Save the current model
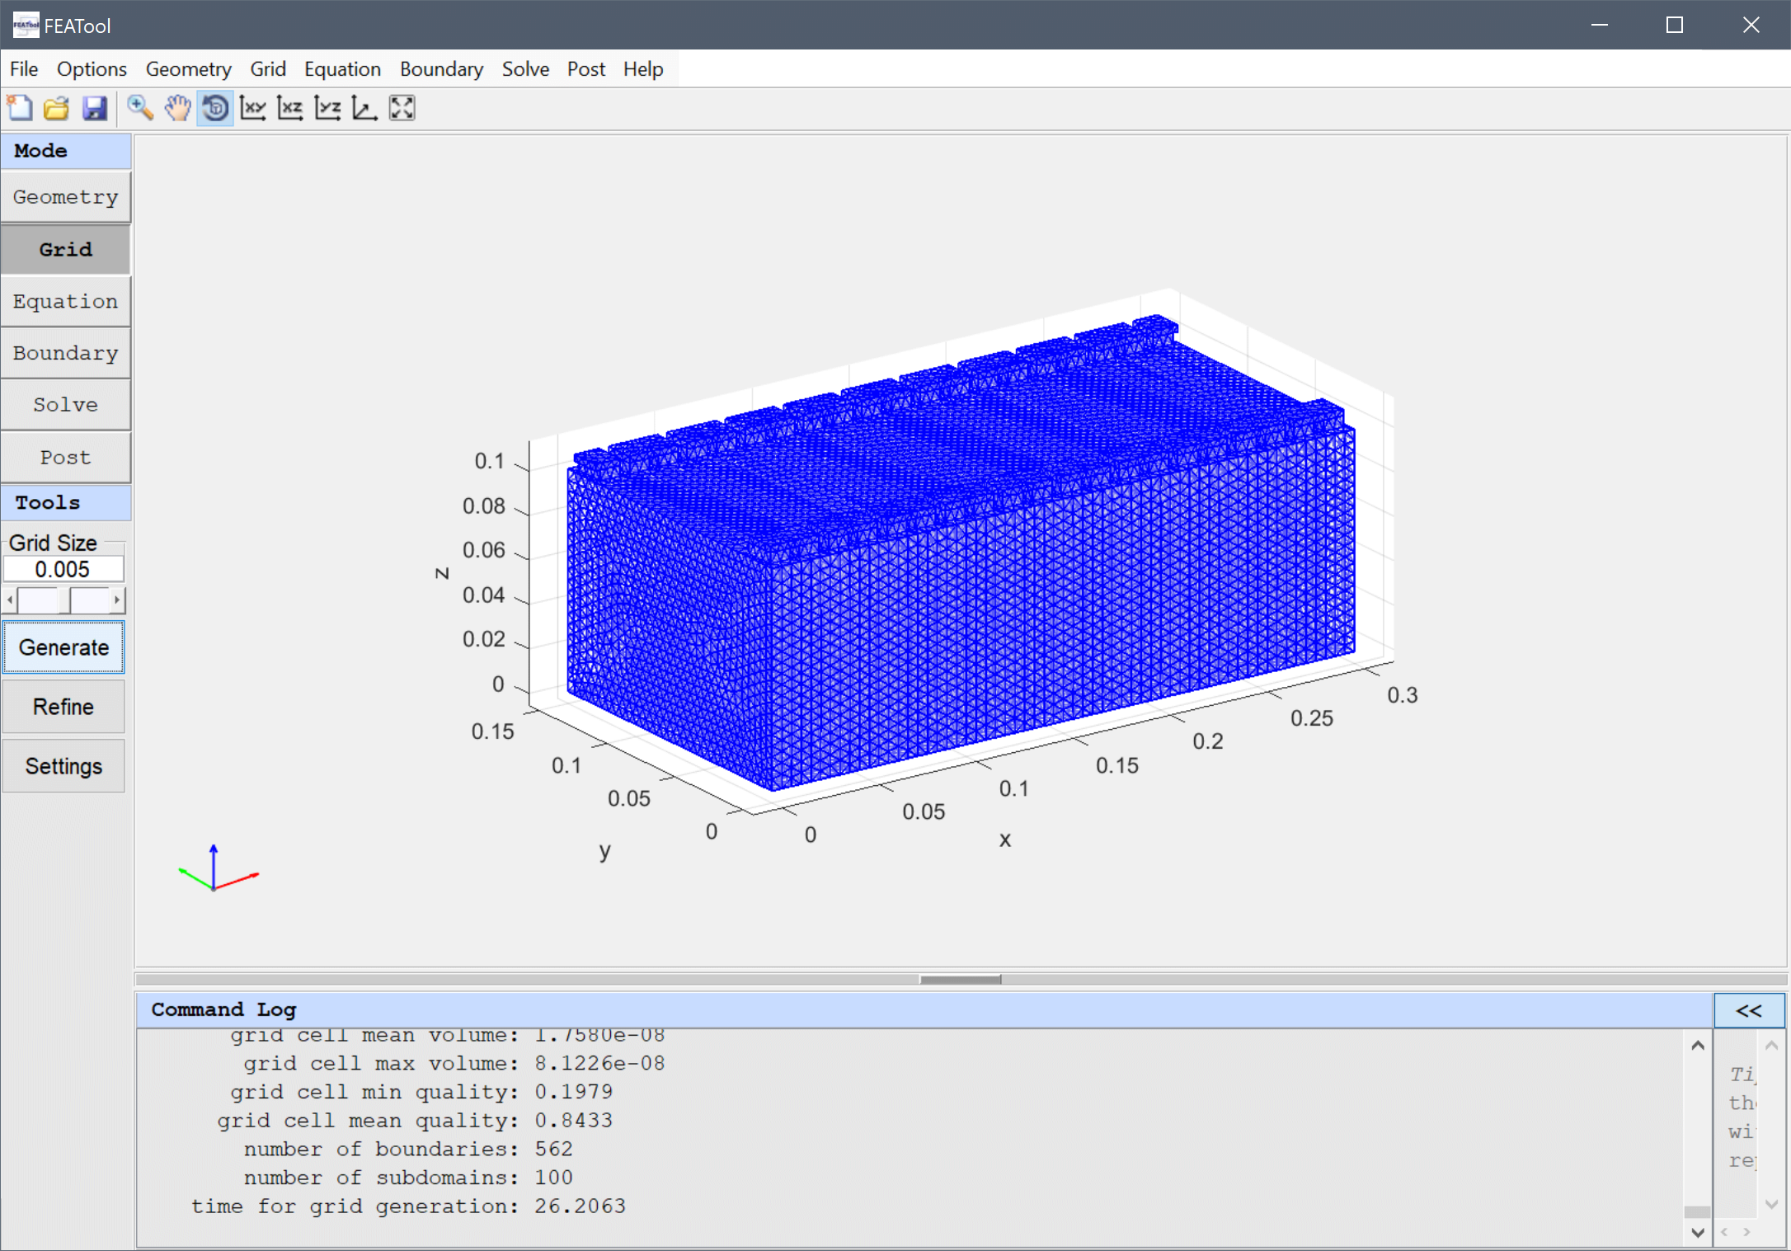 point(95,107)
